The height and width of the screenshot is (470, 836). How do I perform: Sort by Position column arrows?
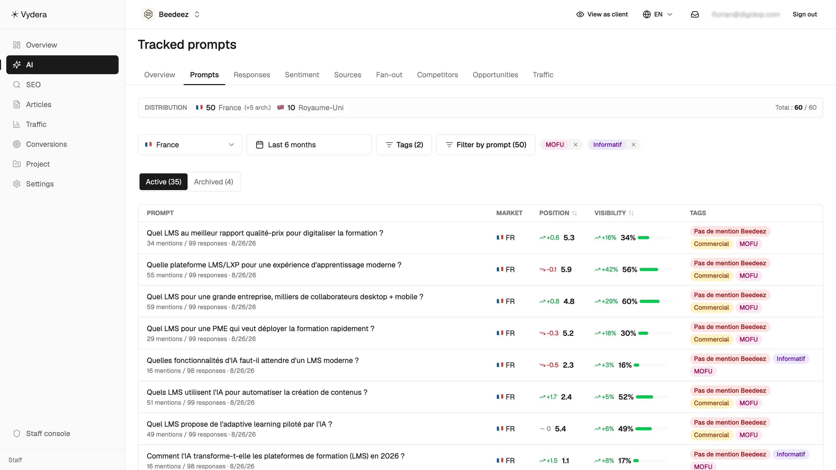click(x=574, y=213)
